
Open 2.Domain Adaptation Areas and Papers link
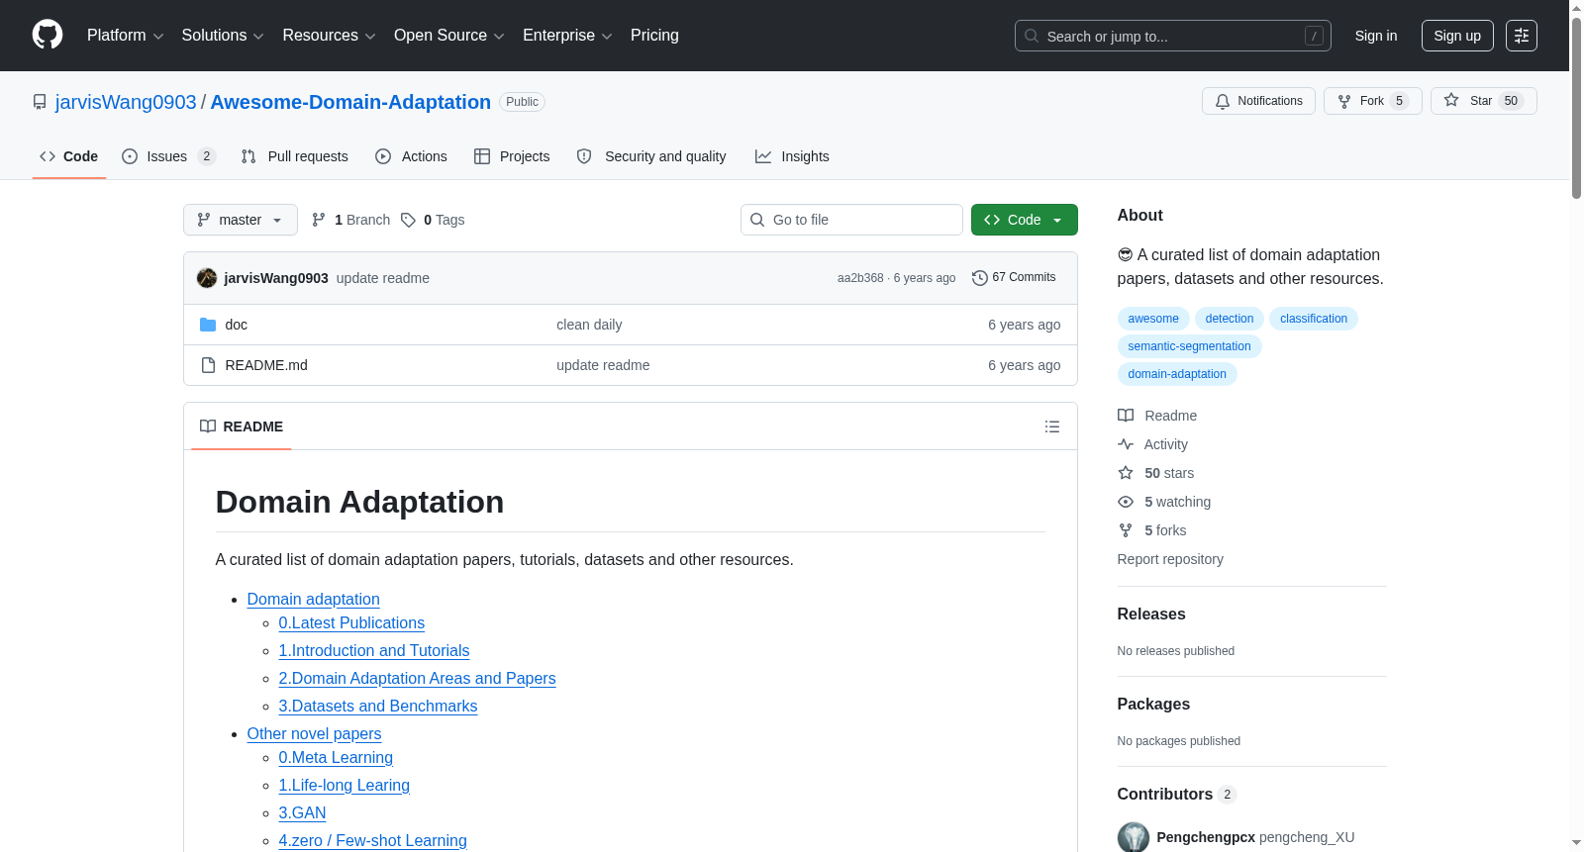coord(417,679)
